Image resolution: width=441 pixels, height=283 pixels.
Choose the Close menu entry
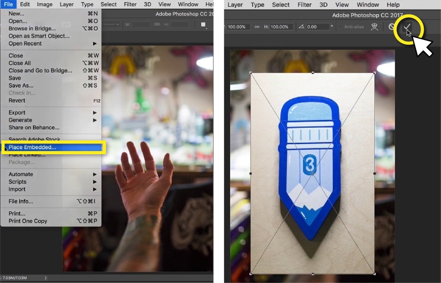coord(51,56)
